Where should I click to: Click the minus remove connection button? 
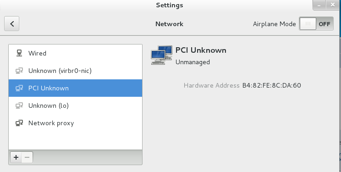pos(27,157)
